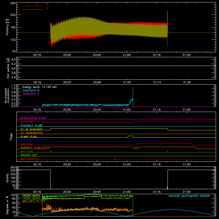Click the tall cyan Collimator 8 spike
This screenshot has width=219, height=219.
pos(133,96)
